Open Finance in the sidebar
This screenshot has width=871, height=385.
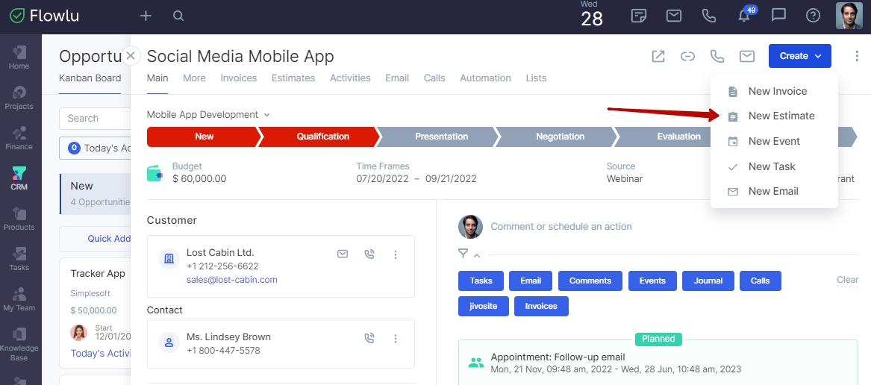pos(19,139)
